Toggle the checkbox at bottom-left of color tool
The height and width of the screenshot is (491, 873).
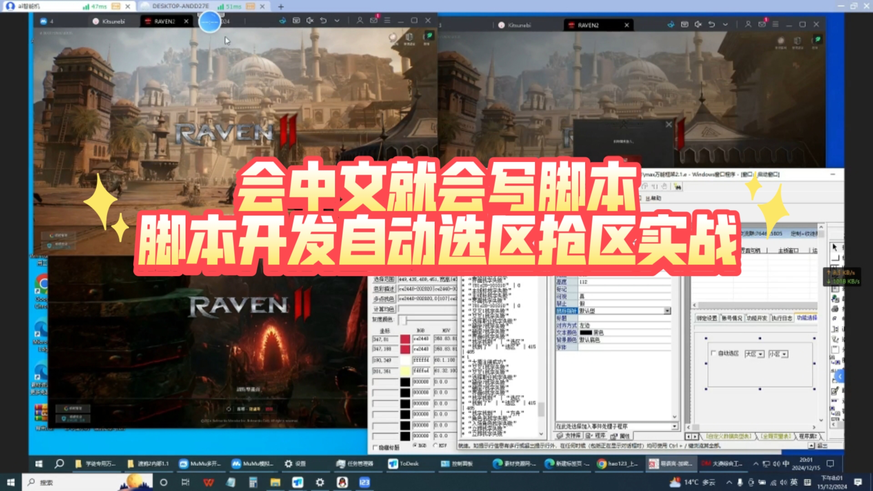pos(376,448)
